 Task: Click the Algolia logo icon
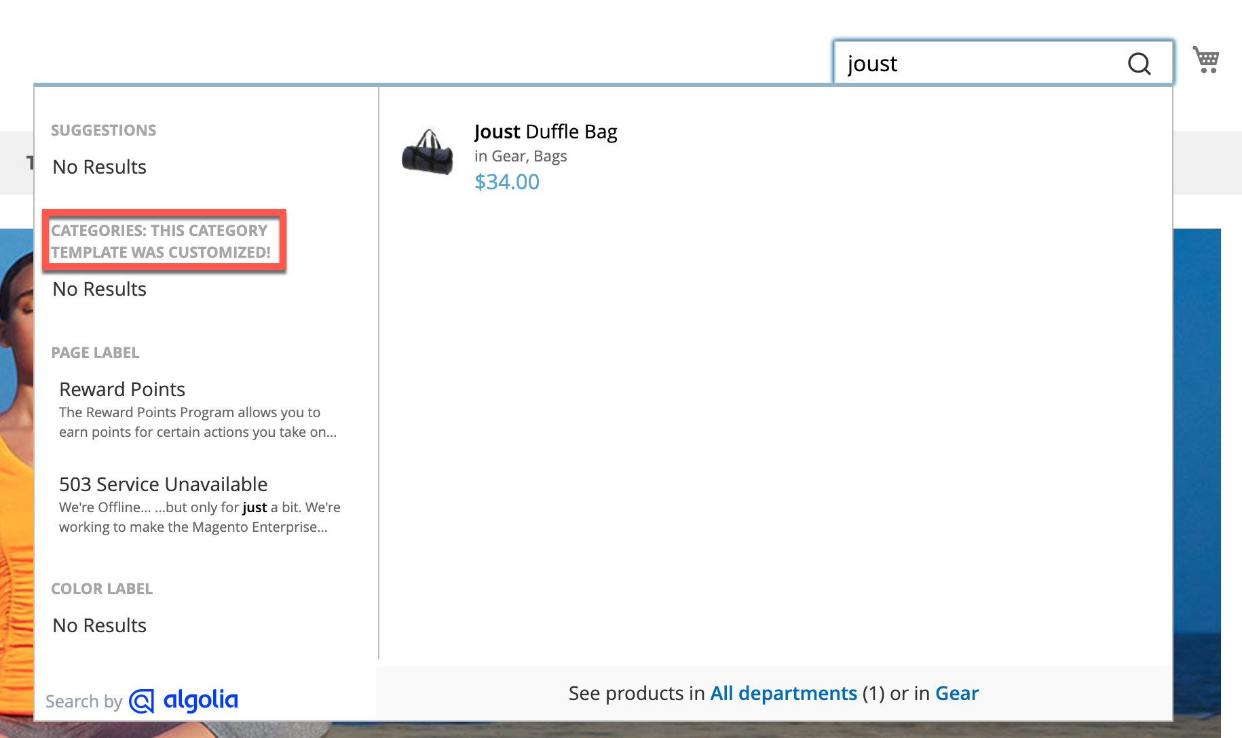coord(143,700)
